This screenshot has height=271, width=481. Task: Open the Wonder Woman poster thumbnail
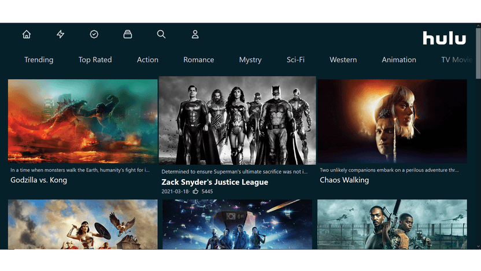(83, 224)
